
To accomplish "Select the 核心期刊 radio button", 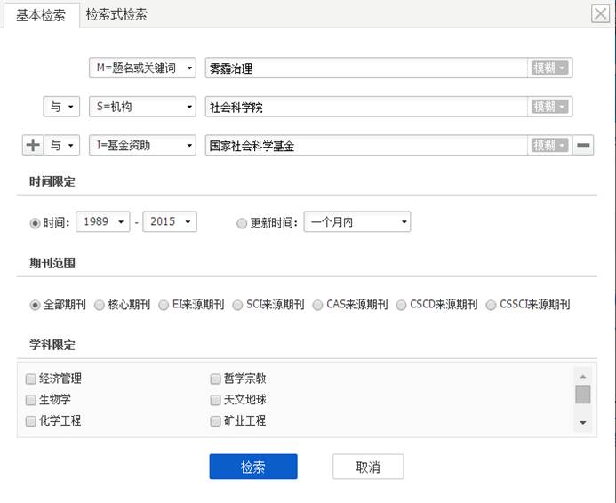I will coord(100,305).
